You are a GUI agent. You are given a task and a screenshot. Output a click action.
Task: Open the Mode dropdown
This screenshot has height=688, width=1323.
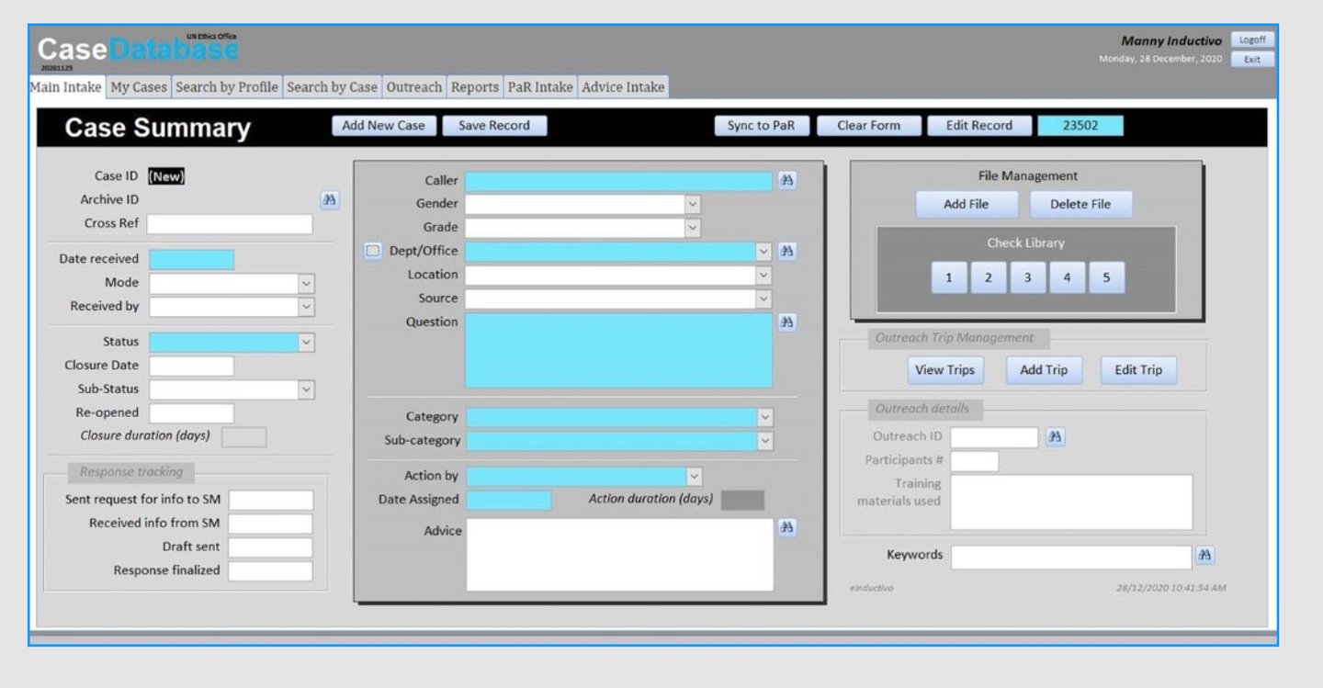(307, 284)
